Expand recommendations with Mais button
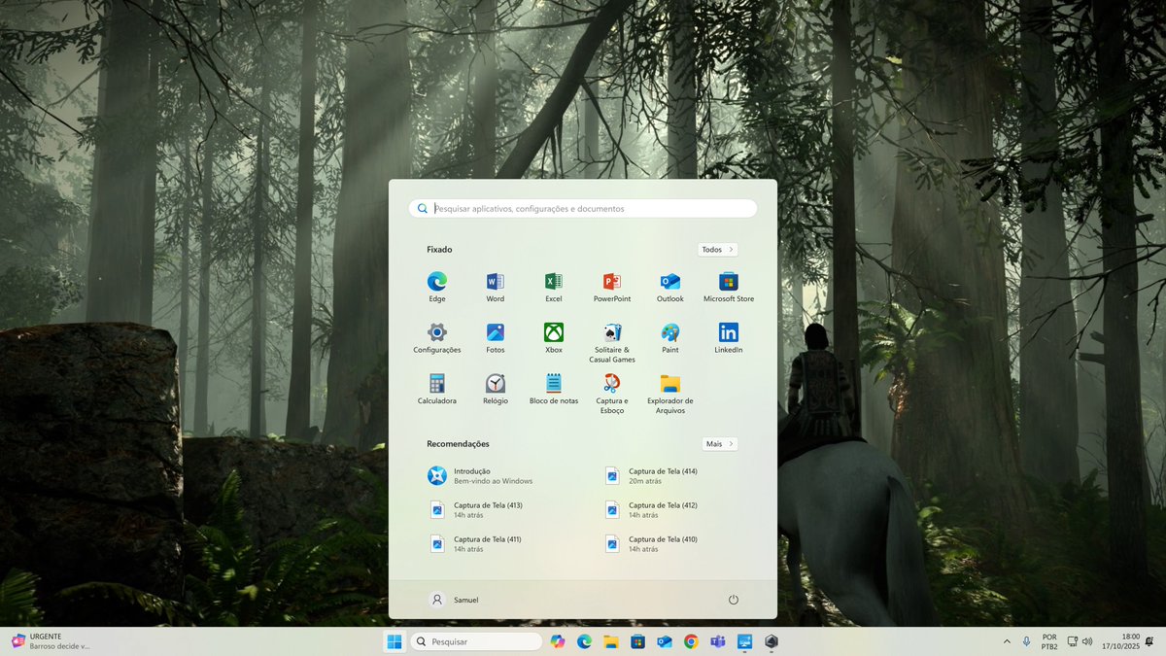1166x656 pixels. click(x=720, y=444)
